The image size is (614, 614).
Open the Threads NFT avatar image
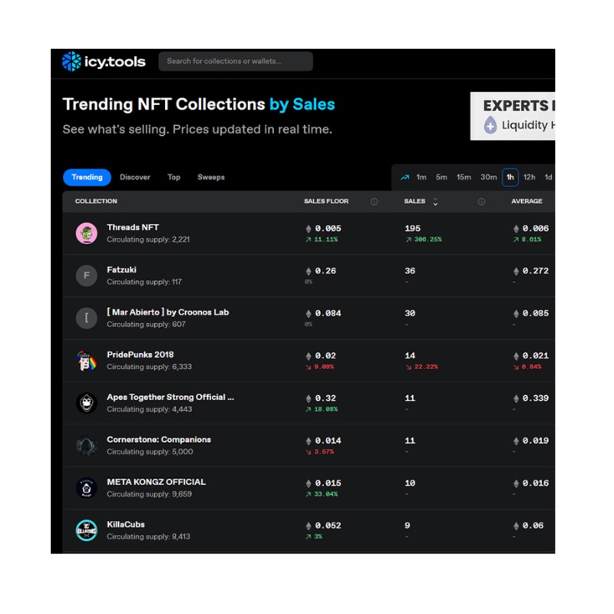click(87, 233)
